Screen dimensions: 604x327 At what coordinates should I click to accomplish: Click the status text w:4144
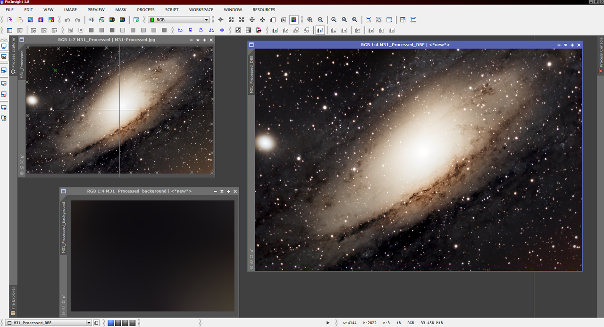pyautogui.click(x=349, y=323)
